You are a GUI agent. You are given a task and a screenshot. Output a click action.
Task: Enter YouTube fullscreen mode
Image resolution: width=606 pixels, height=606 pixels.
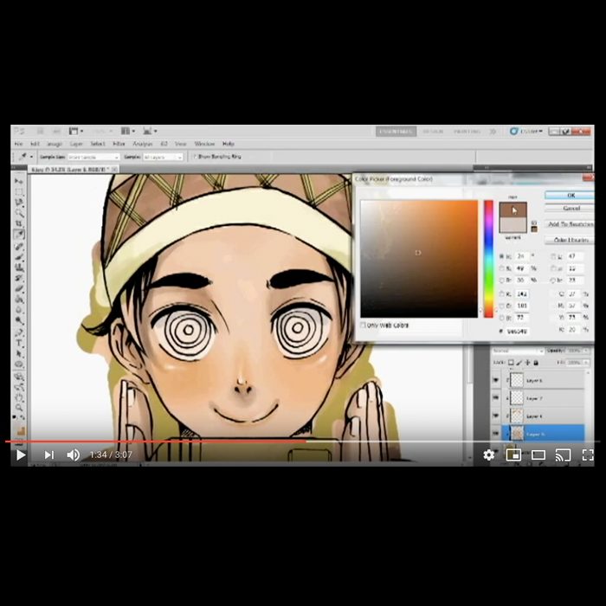click(x=588, y=455)
